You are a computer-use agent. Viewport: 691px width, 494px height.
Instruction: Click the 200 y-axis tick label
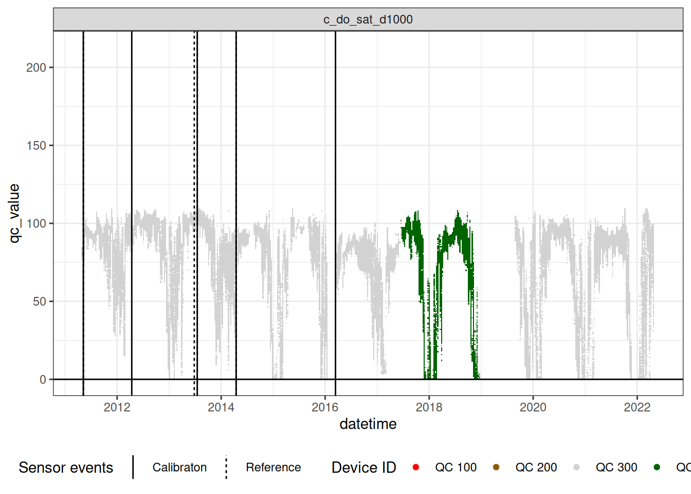[36, 67]
